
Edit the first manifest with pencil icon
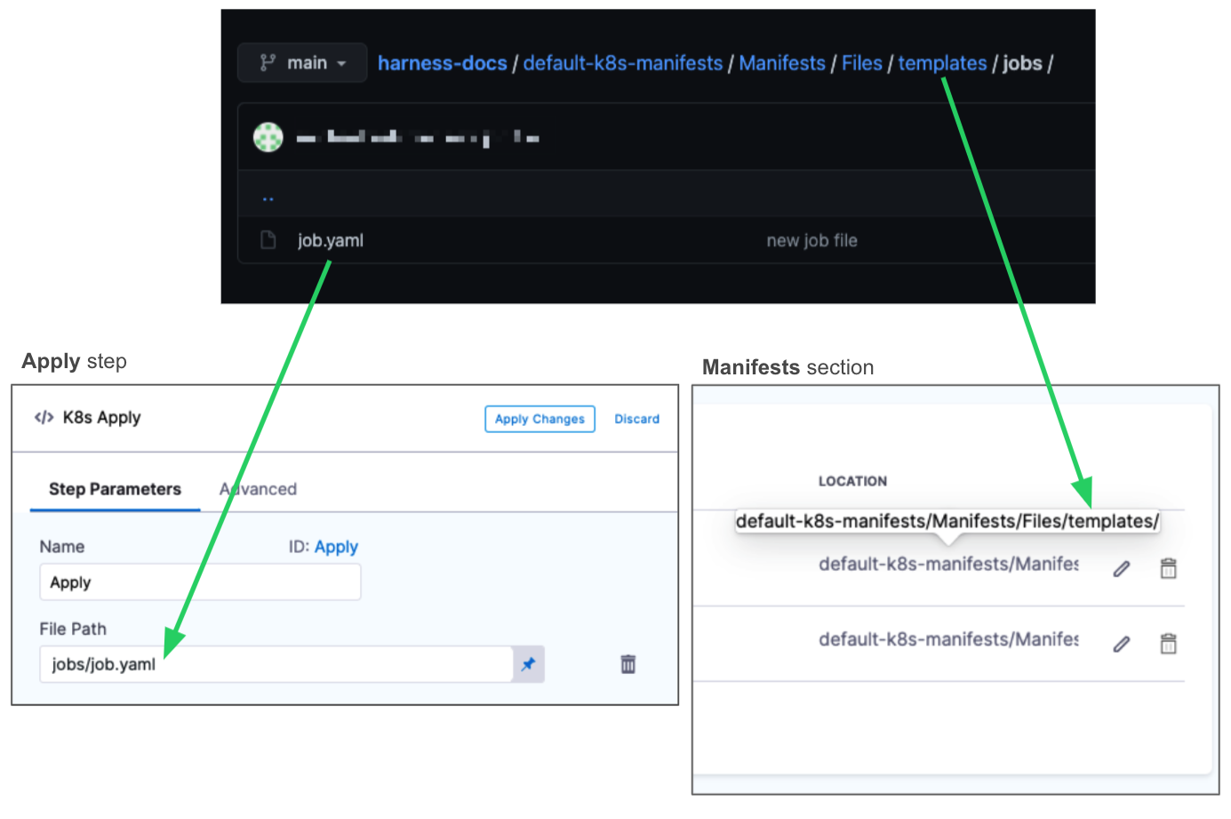coord(1122,569)
